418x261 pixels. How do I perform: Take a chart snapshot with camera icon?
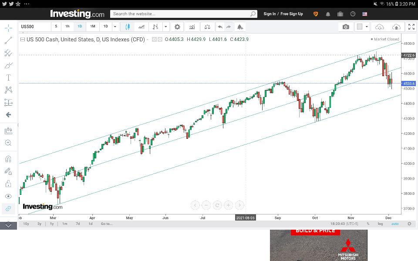[x=346, y=27]
